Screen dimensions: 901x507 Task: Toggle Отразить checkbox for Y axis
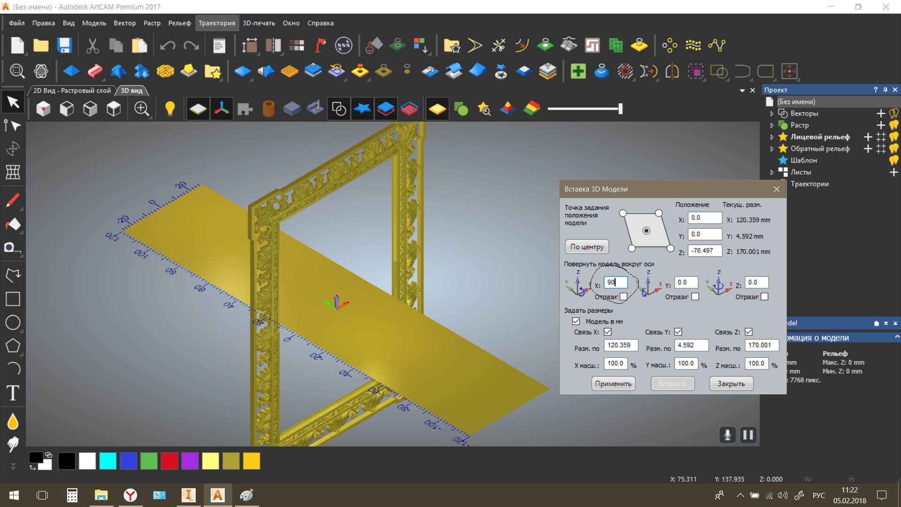point(695,297)
